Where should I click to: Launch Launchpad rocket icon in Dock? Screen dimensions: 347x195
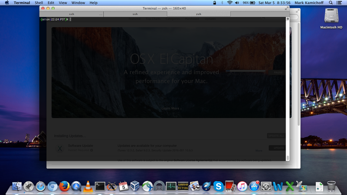click(29, 186)
